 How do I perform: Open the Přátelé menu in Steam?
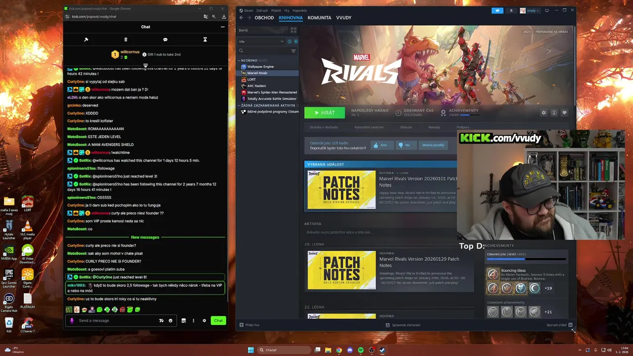(x=276, y=10)
